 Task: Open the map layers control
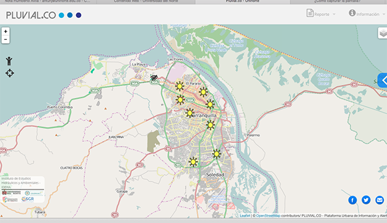pos(383,33)
